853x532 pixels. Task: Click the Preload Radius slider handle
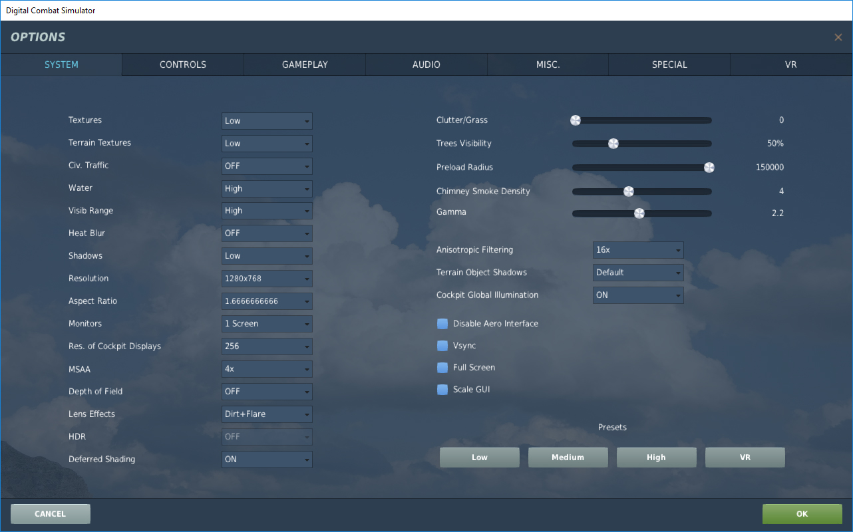pyautogui.click(x=709, y=168)
